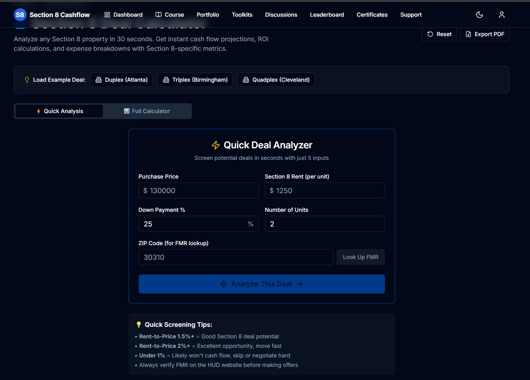Toggle dark mode with the moon icon

[479, 15]
